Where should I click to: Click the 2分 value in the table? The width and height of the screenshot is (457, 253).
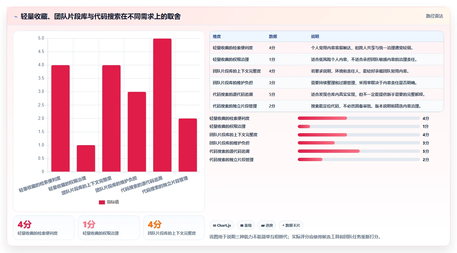(x=272, y=106)
